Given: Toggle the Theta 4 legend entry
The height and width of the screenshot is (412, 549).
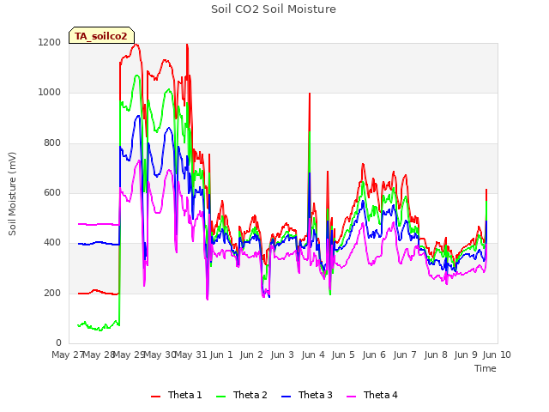Looking at the screenshot, I should pyautogui.click(x=371, y=395).
